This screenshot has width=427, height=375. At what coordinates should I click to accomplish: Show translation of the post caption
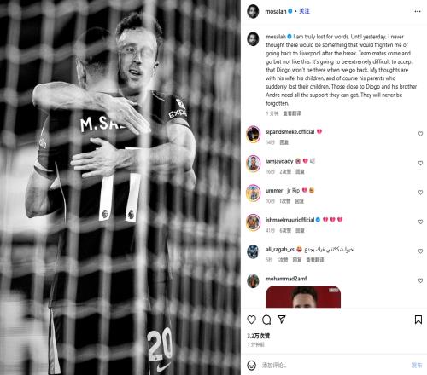(291, 113)
